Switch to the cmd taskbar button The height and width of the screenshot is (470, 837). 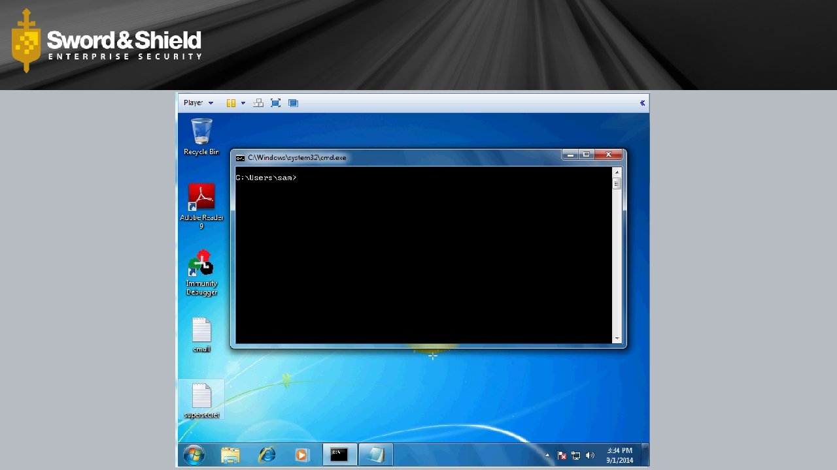(339, 454)
